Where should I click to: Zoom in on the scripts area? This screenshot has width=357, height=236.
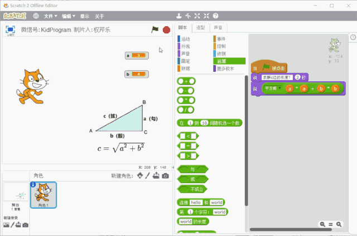pos(339,224)
